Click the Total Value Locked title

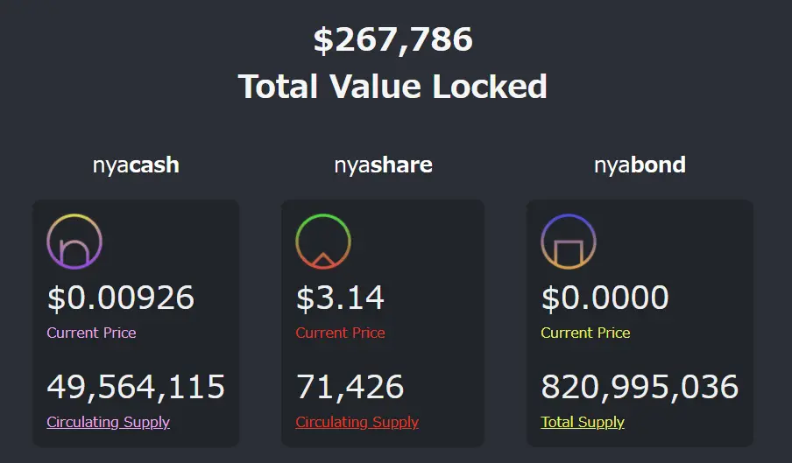tap(393, 87)
